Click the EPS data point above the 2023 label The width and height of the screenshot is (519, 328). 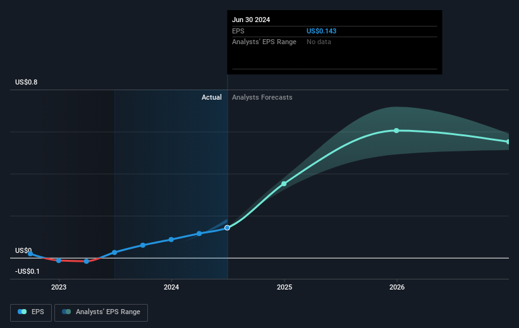(59, 261)
